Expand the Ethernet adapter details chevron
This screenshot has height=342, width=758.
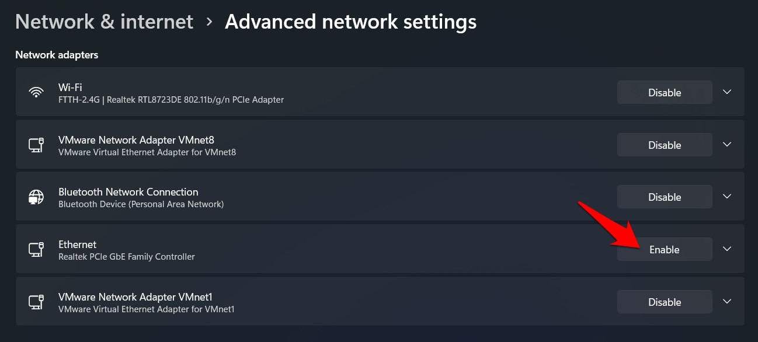click(x=727, y=249)
